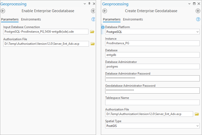Click the Create Enterprise Geodatabase heading

(151, 11)
